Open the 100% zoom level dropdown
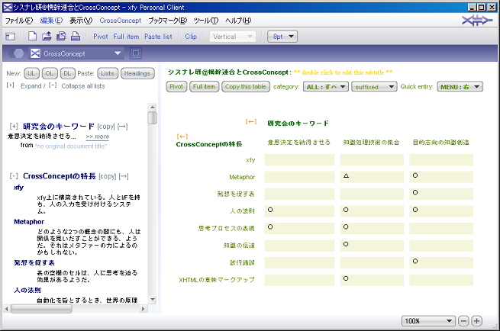Screen dimensions: 500x331 (428, 321)
